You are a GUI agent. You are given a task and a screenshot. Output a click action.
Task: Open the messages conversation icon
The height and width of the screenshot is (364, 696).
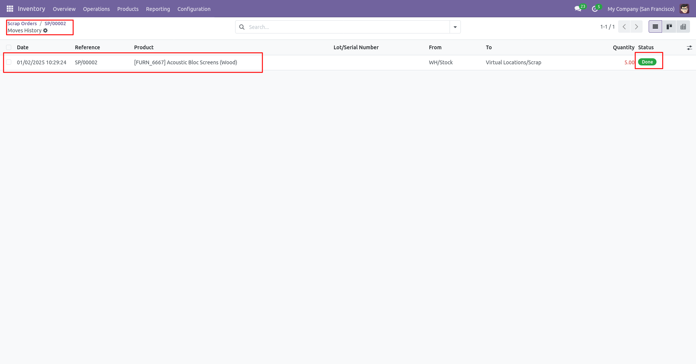pos(578,9)
